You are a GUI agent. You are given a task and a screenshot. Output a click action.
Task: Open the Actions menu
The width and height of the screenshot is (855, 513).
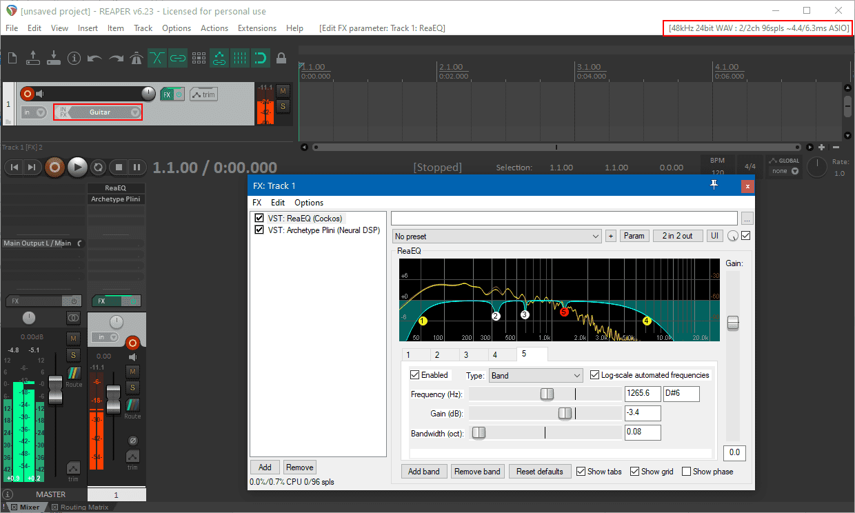(214, 28)
